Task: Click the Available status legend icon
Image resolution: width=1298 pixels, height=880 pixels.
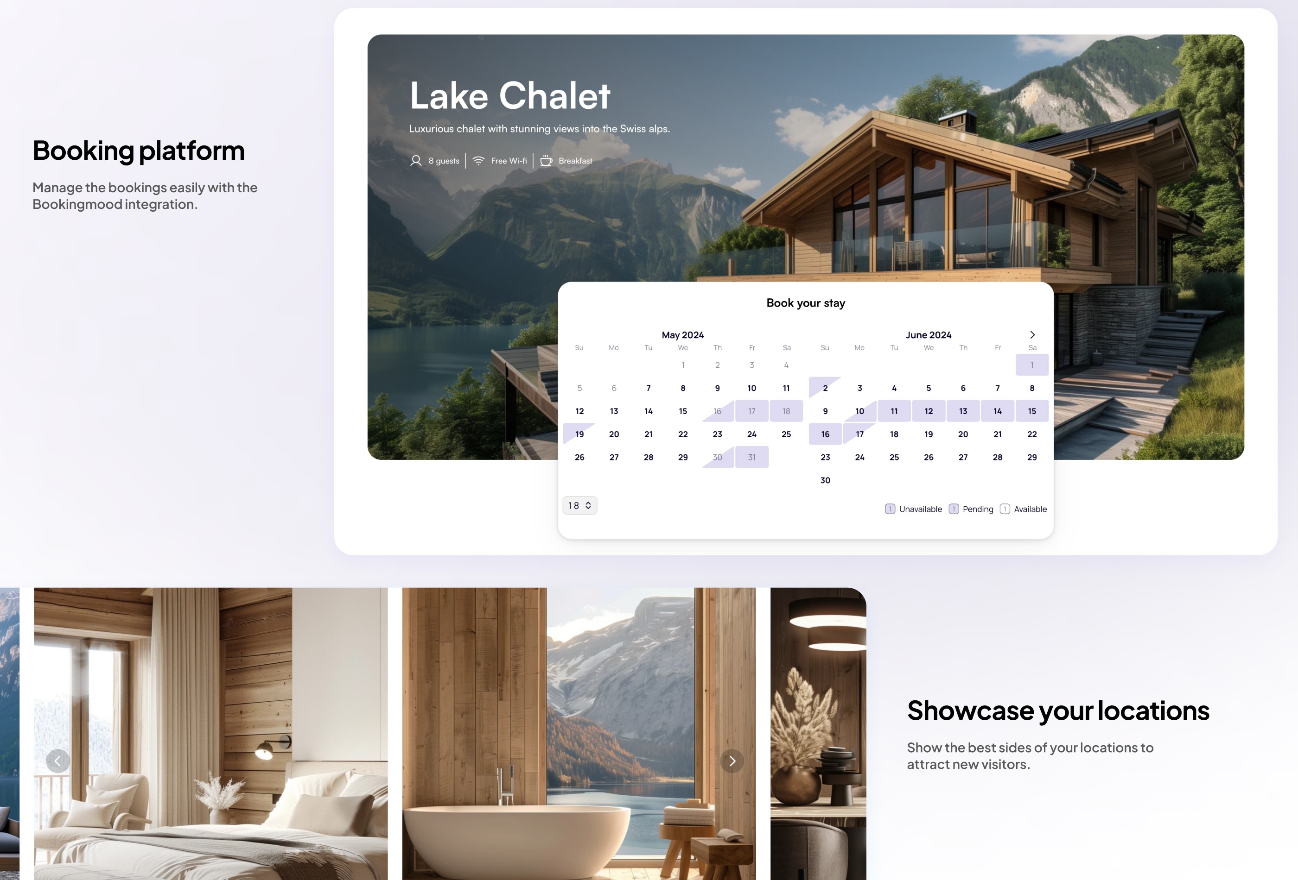Action: 1004,509
